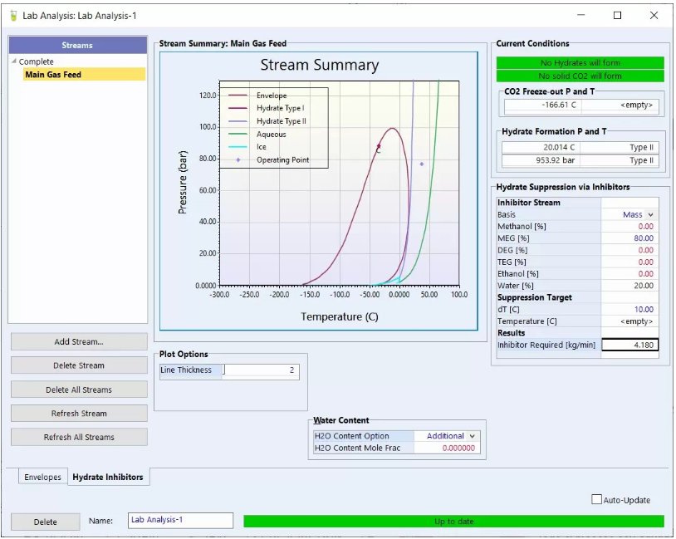Collapse the Complete tree node

point(13,62)
